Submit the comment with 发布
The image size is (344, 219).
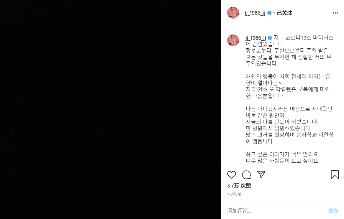(333, 211)
